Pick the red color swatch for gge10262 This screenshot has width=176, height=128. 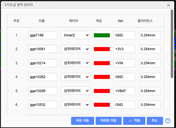point(102,77)
